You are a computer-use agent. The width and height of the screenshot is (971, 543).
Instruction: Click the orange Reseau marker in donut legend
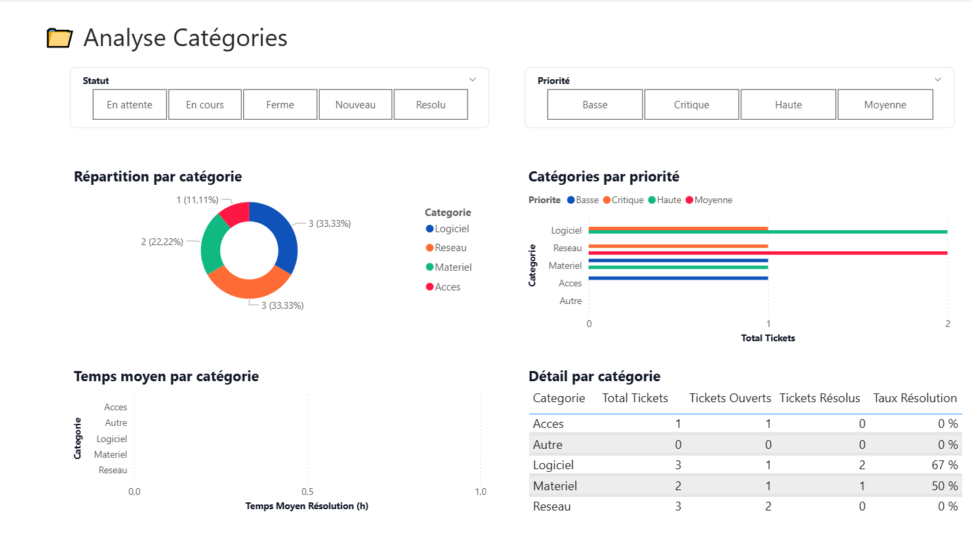point(430,248)
